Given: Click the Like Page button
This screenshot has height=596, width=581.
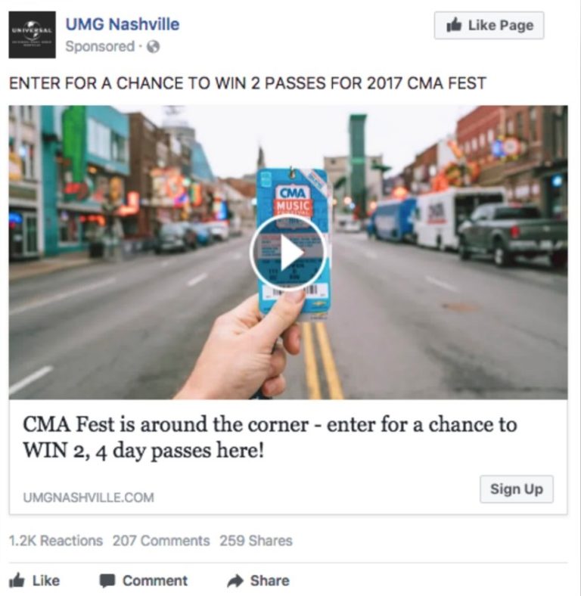Looking at the screenshot, I should [489, 26].
